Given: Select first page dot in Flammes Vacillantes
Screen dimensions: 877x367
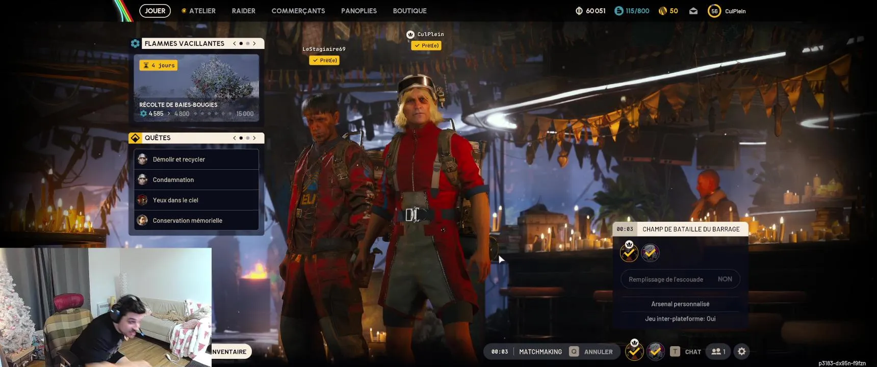Looking at the screenshot, I should coord(241,43).
